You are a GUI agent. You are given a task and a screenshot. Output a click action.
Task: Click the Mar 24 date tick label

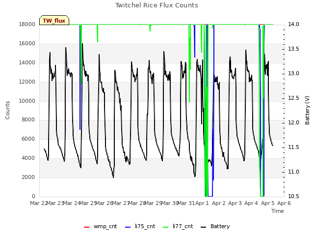point(71,203)
